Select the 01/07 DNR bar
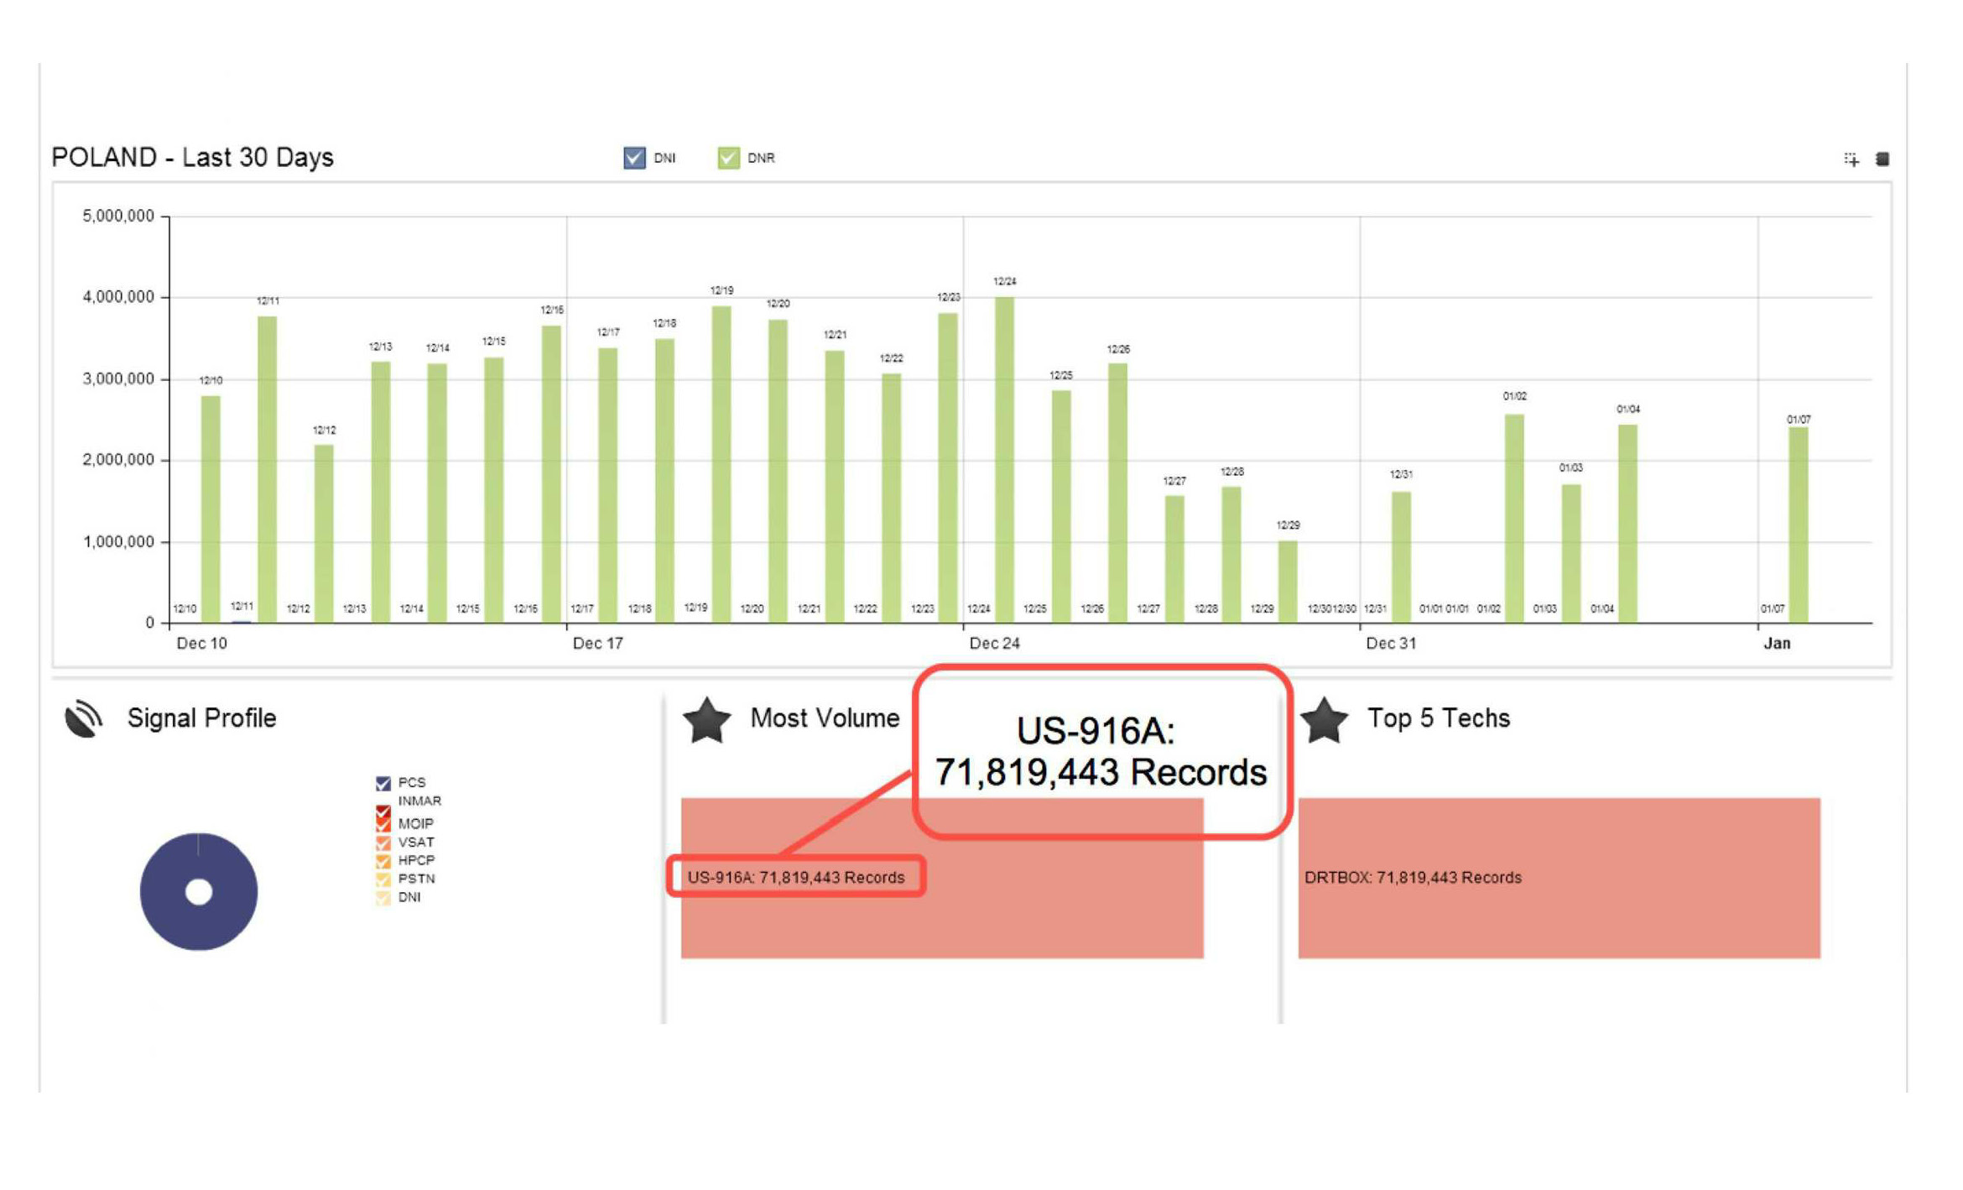Viewport: 1963px width, 1190px height. pos(1797,525)
